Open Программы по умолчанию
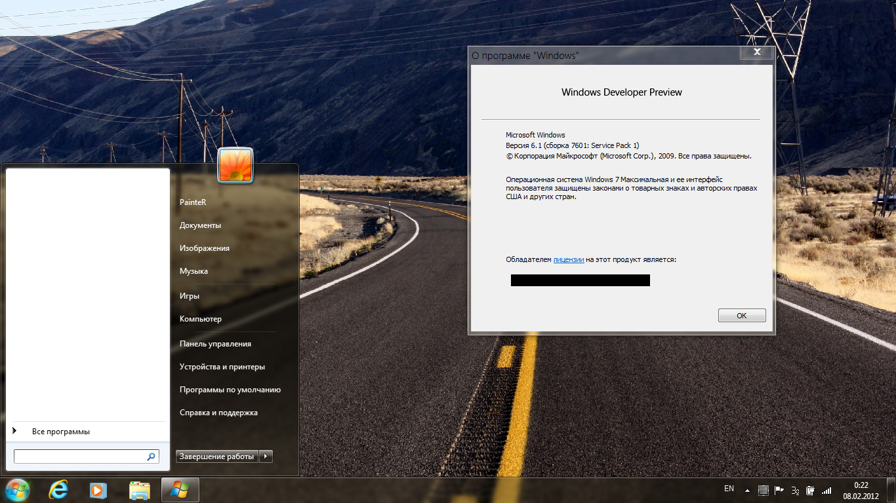 230,390
